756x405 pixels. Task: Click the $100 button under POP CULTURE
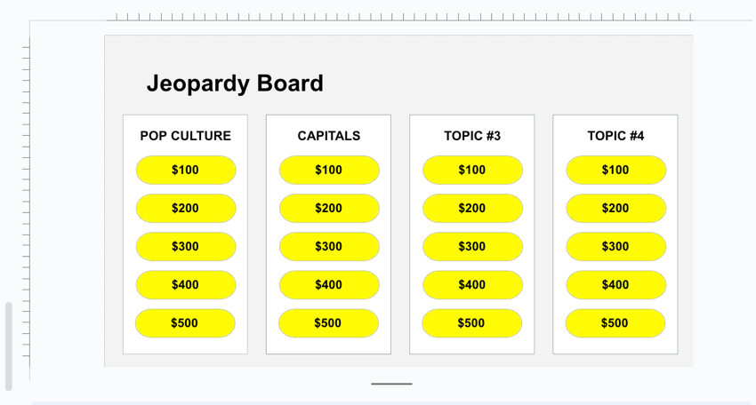pos(185,170)
